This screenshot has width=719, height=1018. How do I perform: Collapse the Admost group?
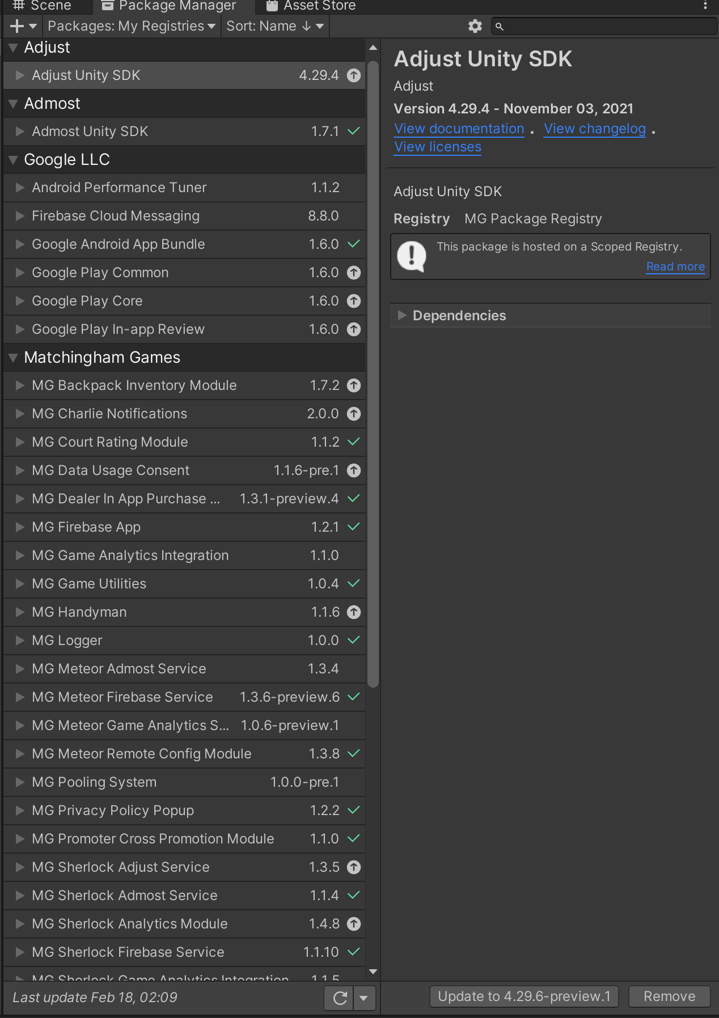tap(13, 104)
